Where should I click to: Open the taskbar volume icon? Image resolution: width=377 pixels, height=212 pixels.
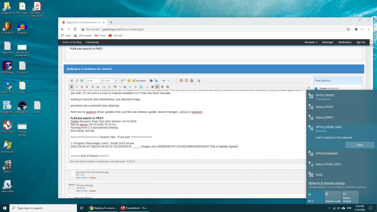point(338,208)
